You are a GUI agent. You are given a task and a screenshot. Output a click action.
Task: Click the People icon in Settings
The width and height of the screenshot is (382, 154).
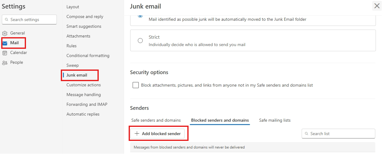[x=5, y=63]
